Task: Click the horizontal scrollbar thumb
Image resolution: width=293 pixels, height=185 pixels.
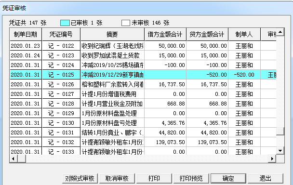Action: [22, 159]
